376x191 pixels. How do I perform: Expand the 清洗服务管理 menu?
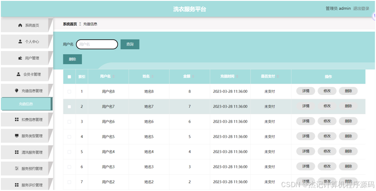26,152
